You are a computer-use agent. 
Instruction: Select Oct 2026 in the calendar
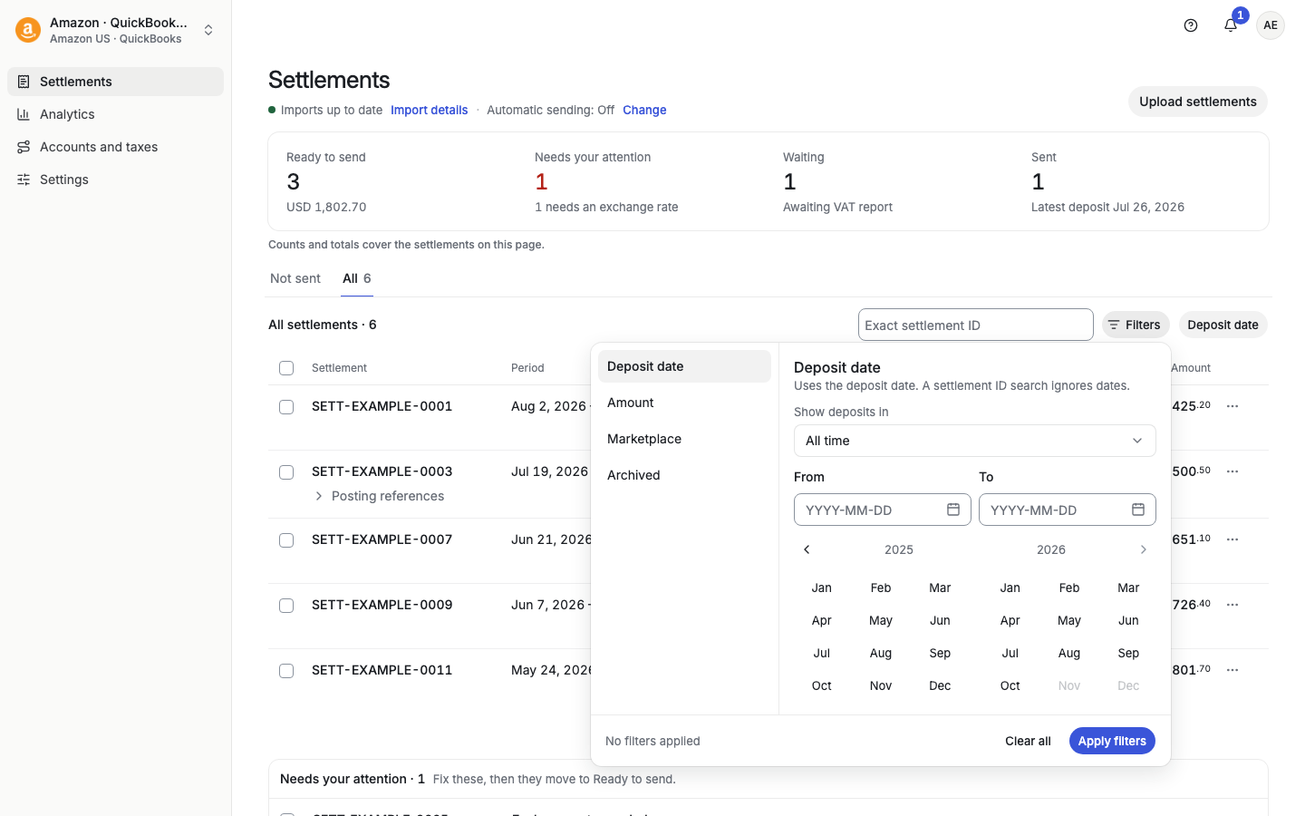(1010, 685)
